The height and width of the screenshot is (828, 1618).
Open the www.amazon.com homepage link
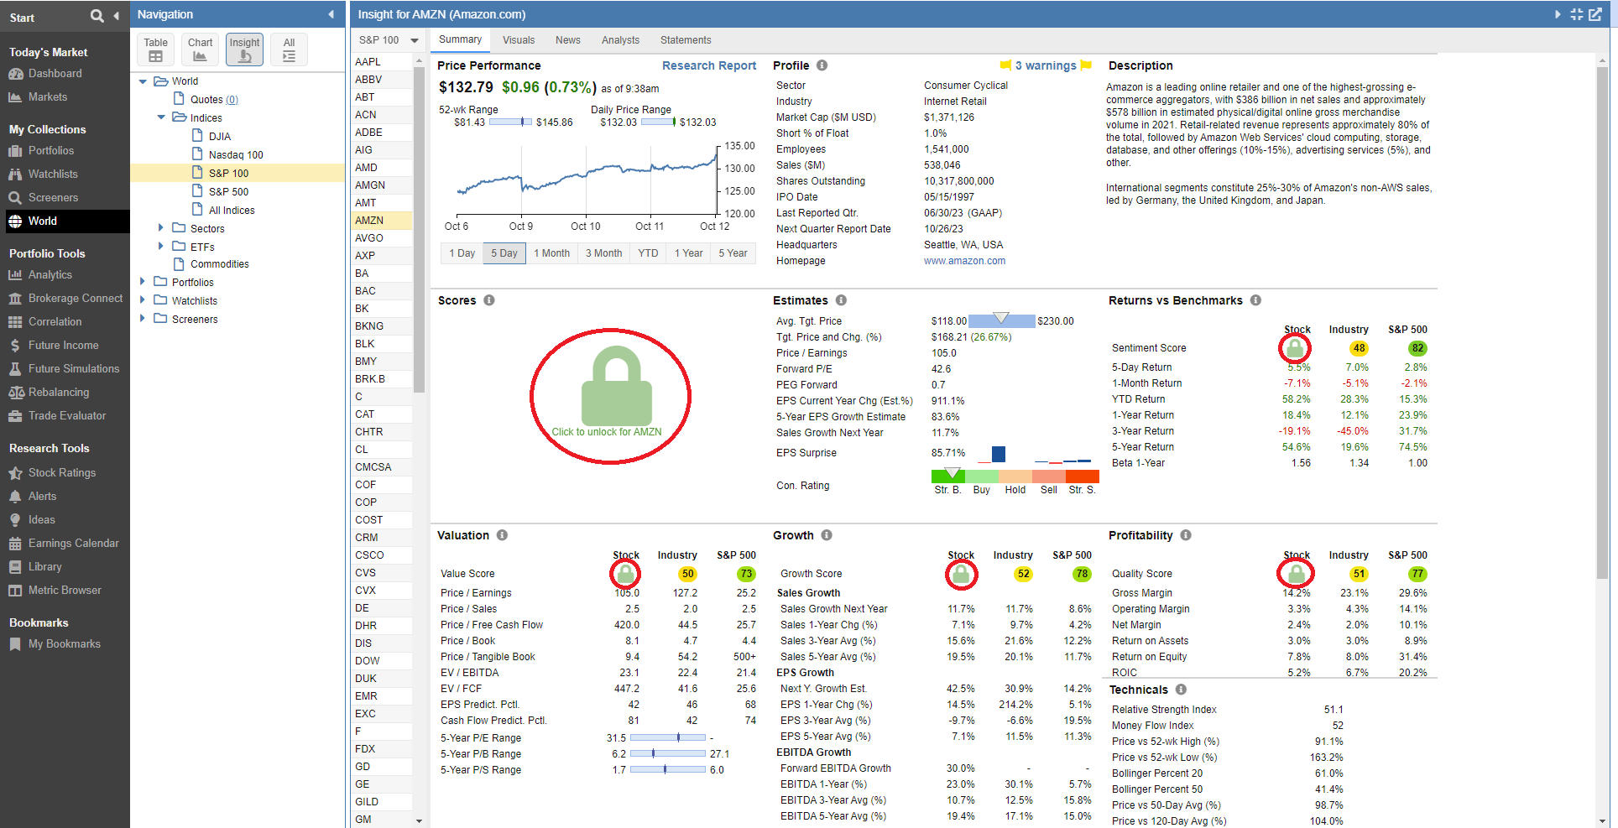(x=964, y=261)
